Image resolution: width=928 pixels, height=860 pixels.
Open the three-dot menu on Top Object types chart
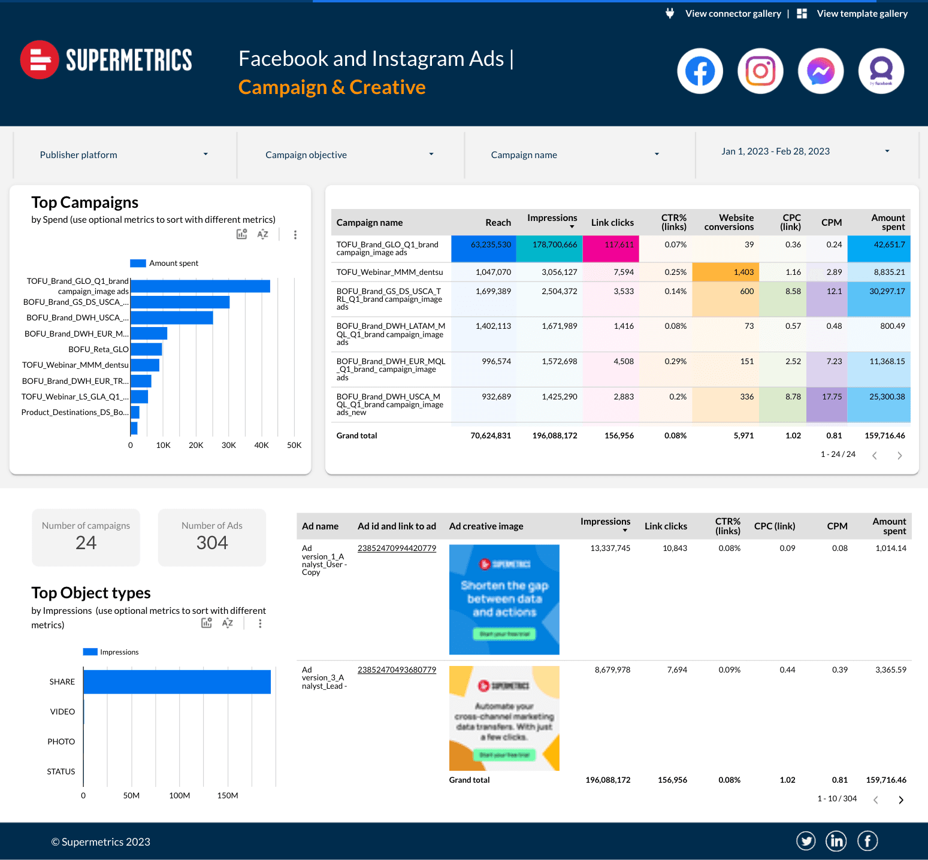[x=261, y=623]
